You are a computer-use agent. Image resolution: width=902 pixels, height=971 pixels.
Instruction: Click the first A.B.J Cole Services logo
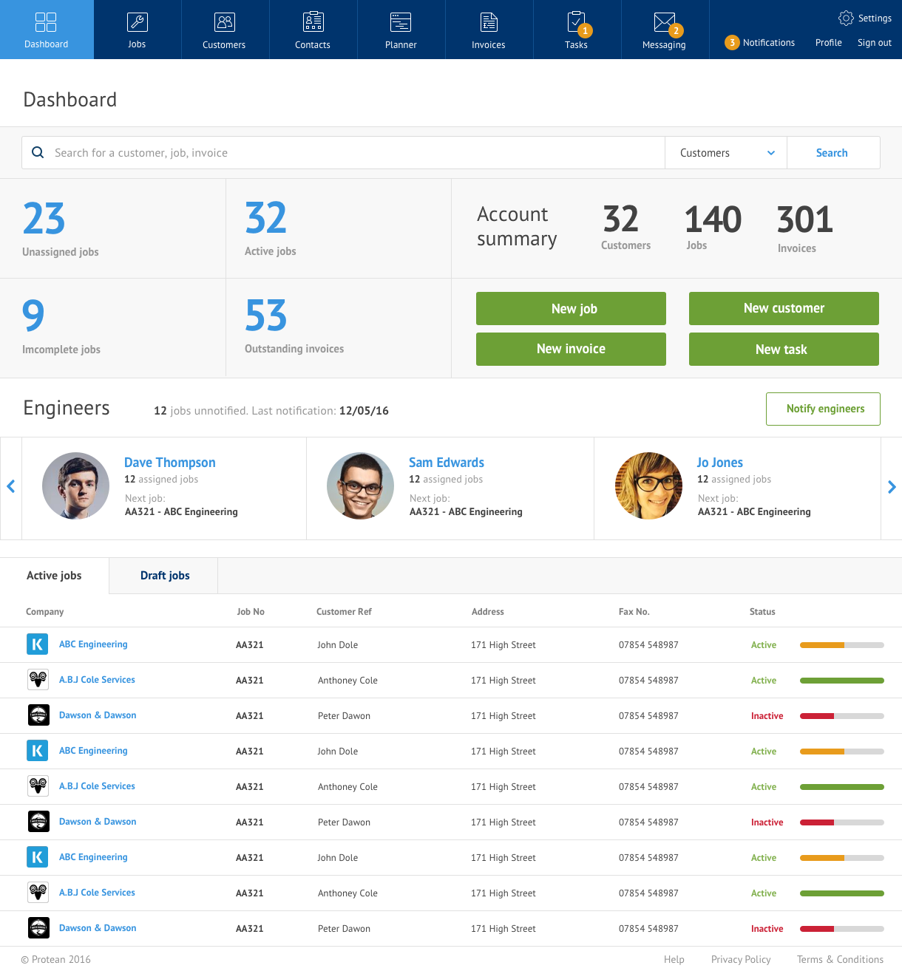(38, 680)
